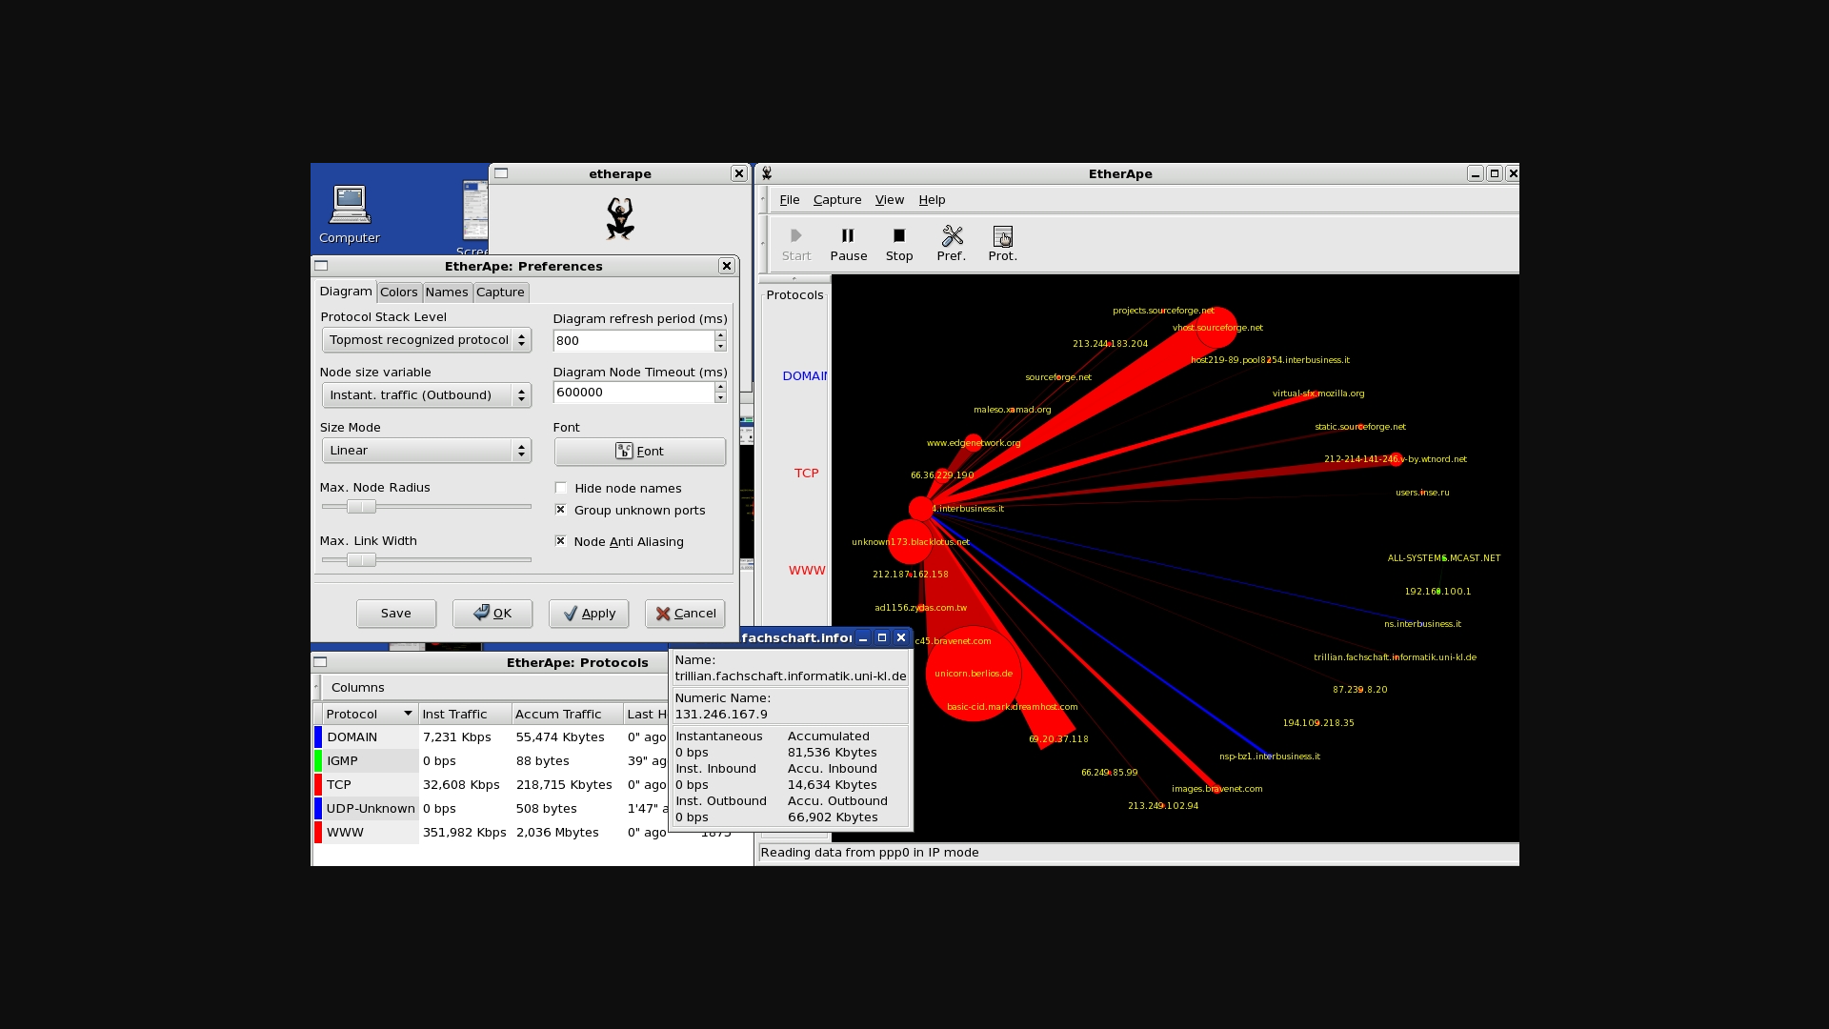The image size is (1829, 1029).
Task: Click the Diagram refresh period input field
Action: point(633,341)
